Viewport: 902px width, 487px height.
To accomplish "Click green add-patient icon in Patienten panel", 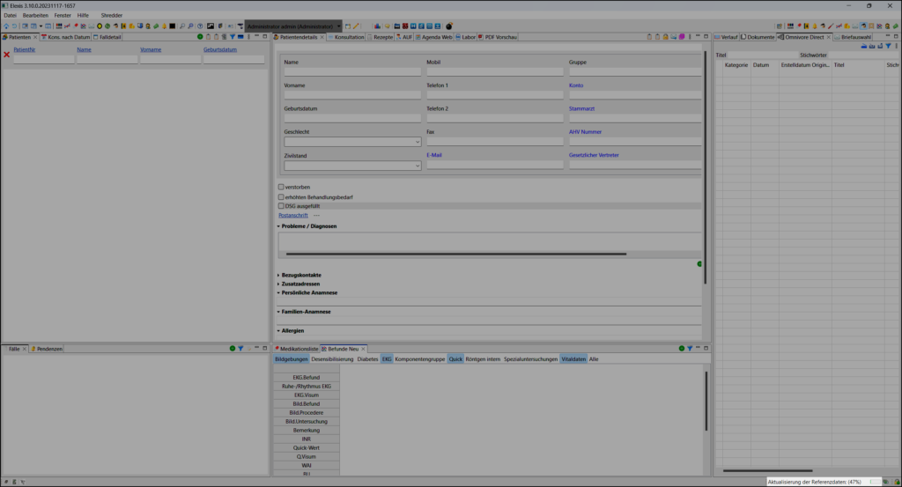I will [200, 37].
